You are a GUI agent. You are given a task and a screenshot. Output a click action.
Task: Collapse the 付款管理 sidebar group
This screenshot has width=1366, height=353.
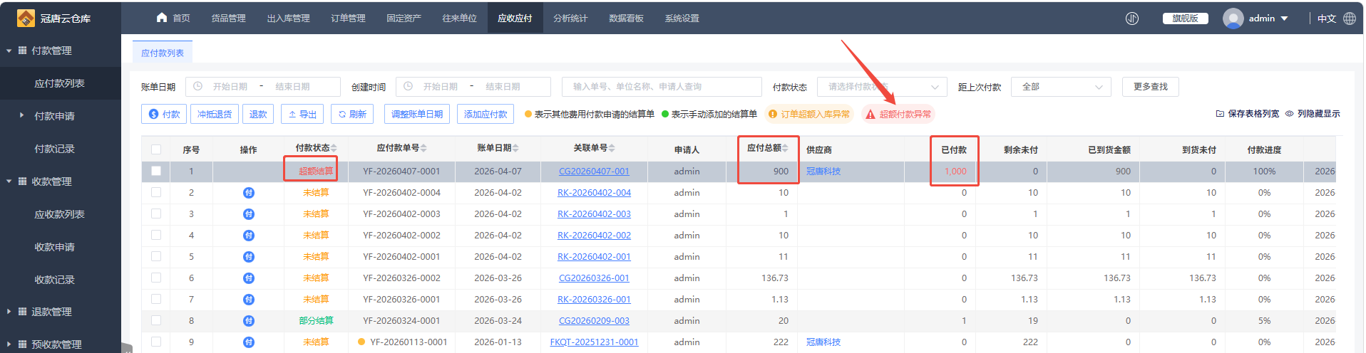tap(61, 51)
